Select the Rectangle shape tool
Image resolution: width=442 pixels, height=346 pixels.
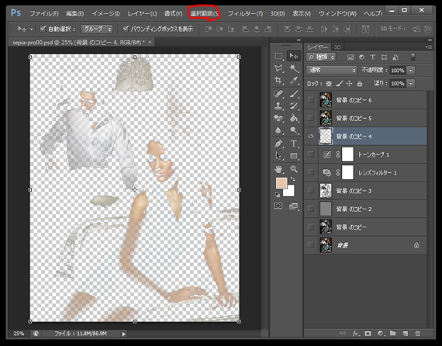point(294,156)
